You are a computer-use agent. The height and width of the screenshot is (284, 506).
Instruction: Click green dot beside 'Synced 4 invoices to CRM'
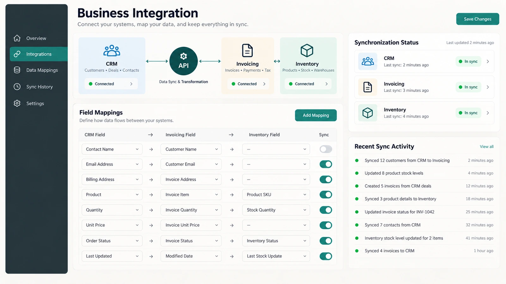point(357,251)
